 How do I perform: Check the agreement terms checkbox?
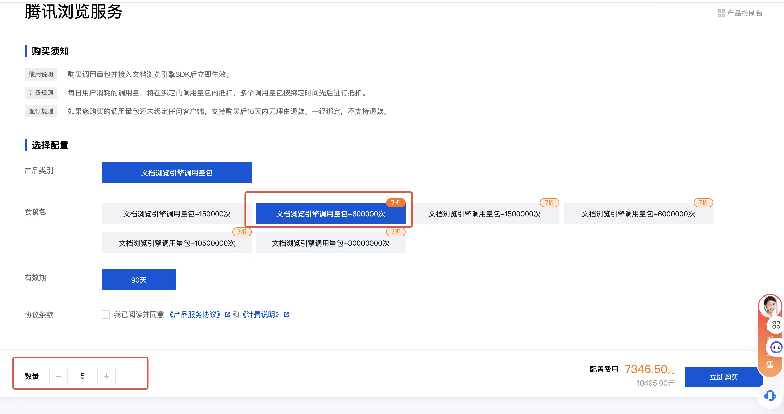[x=106, y=314]
